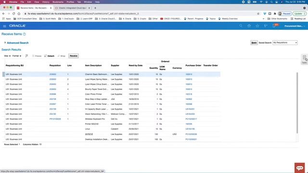Image resolution: width=308 pixels, height=173 pixels.
Task: Open Apps shortcut in bookmarks bar
Action: (x=7, y=19)
